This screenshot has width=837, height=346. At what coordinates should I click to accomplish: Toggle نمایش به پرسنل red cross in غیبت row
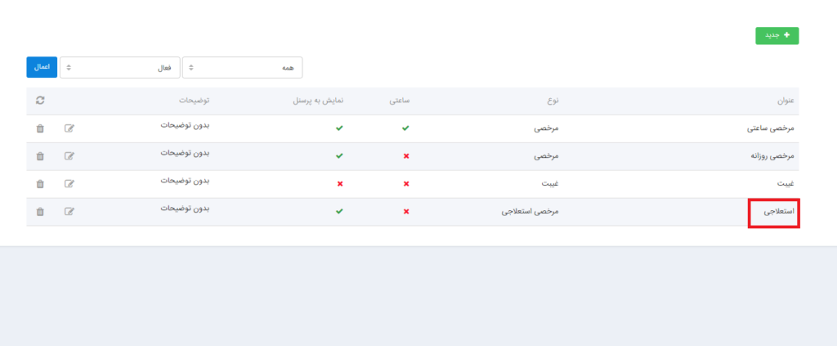[x=340, y=184]
